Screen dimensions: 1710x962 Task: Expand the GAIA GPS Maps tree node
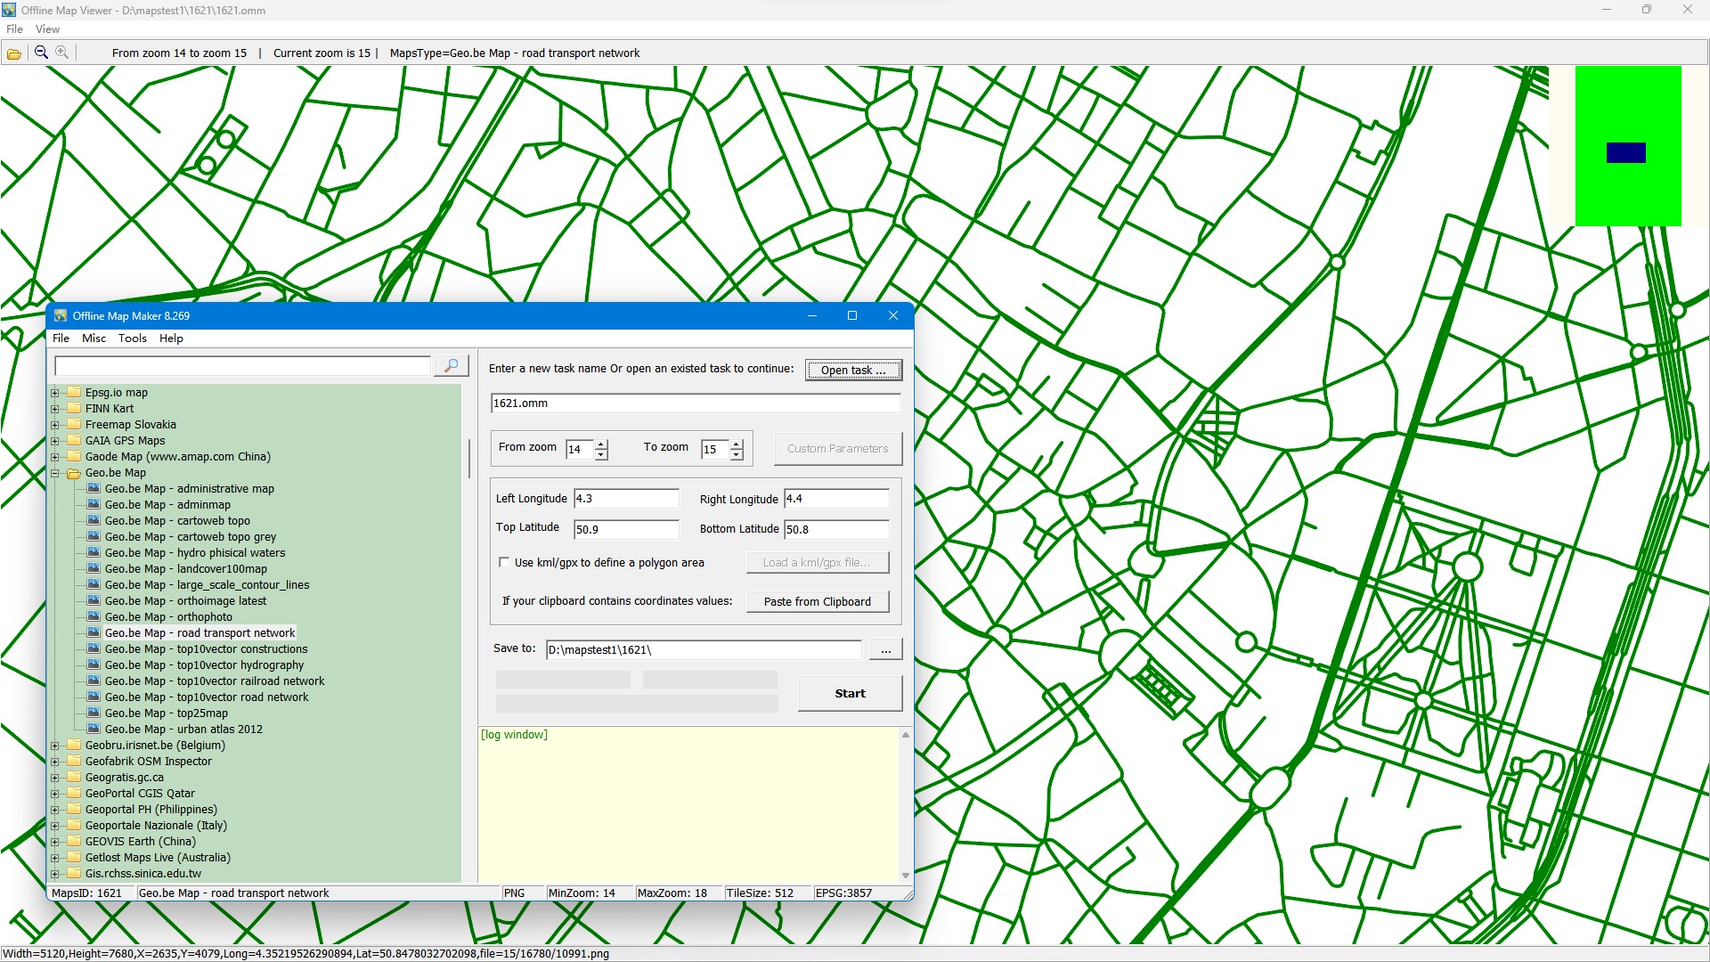tap(55, 441)
